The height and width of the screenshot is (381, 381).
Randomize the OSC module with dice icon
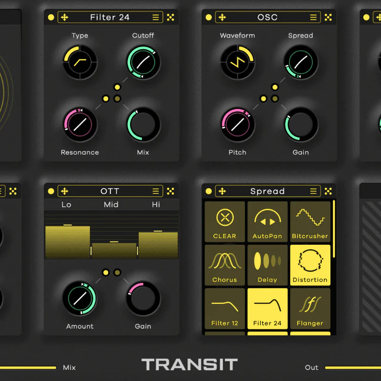(x=328, y=17)
